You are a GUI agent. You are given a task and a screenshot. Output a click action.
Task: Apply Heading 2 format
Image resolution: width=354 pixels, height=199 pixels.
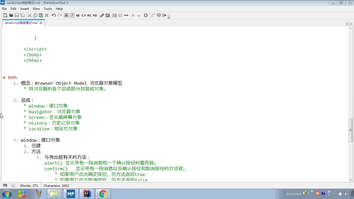[95, 15]
